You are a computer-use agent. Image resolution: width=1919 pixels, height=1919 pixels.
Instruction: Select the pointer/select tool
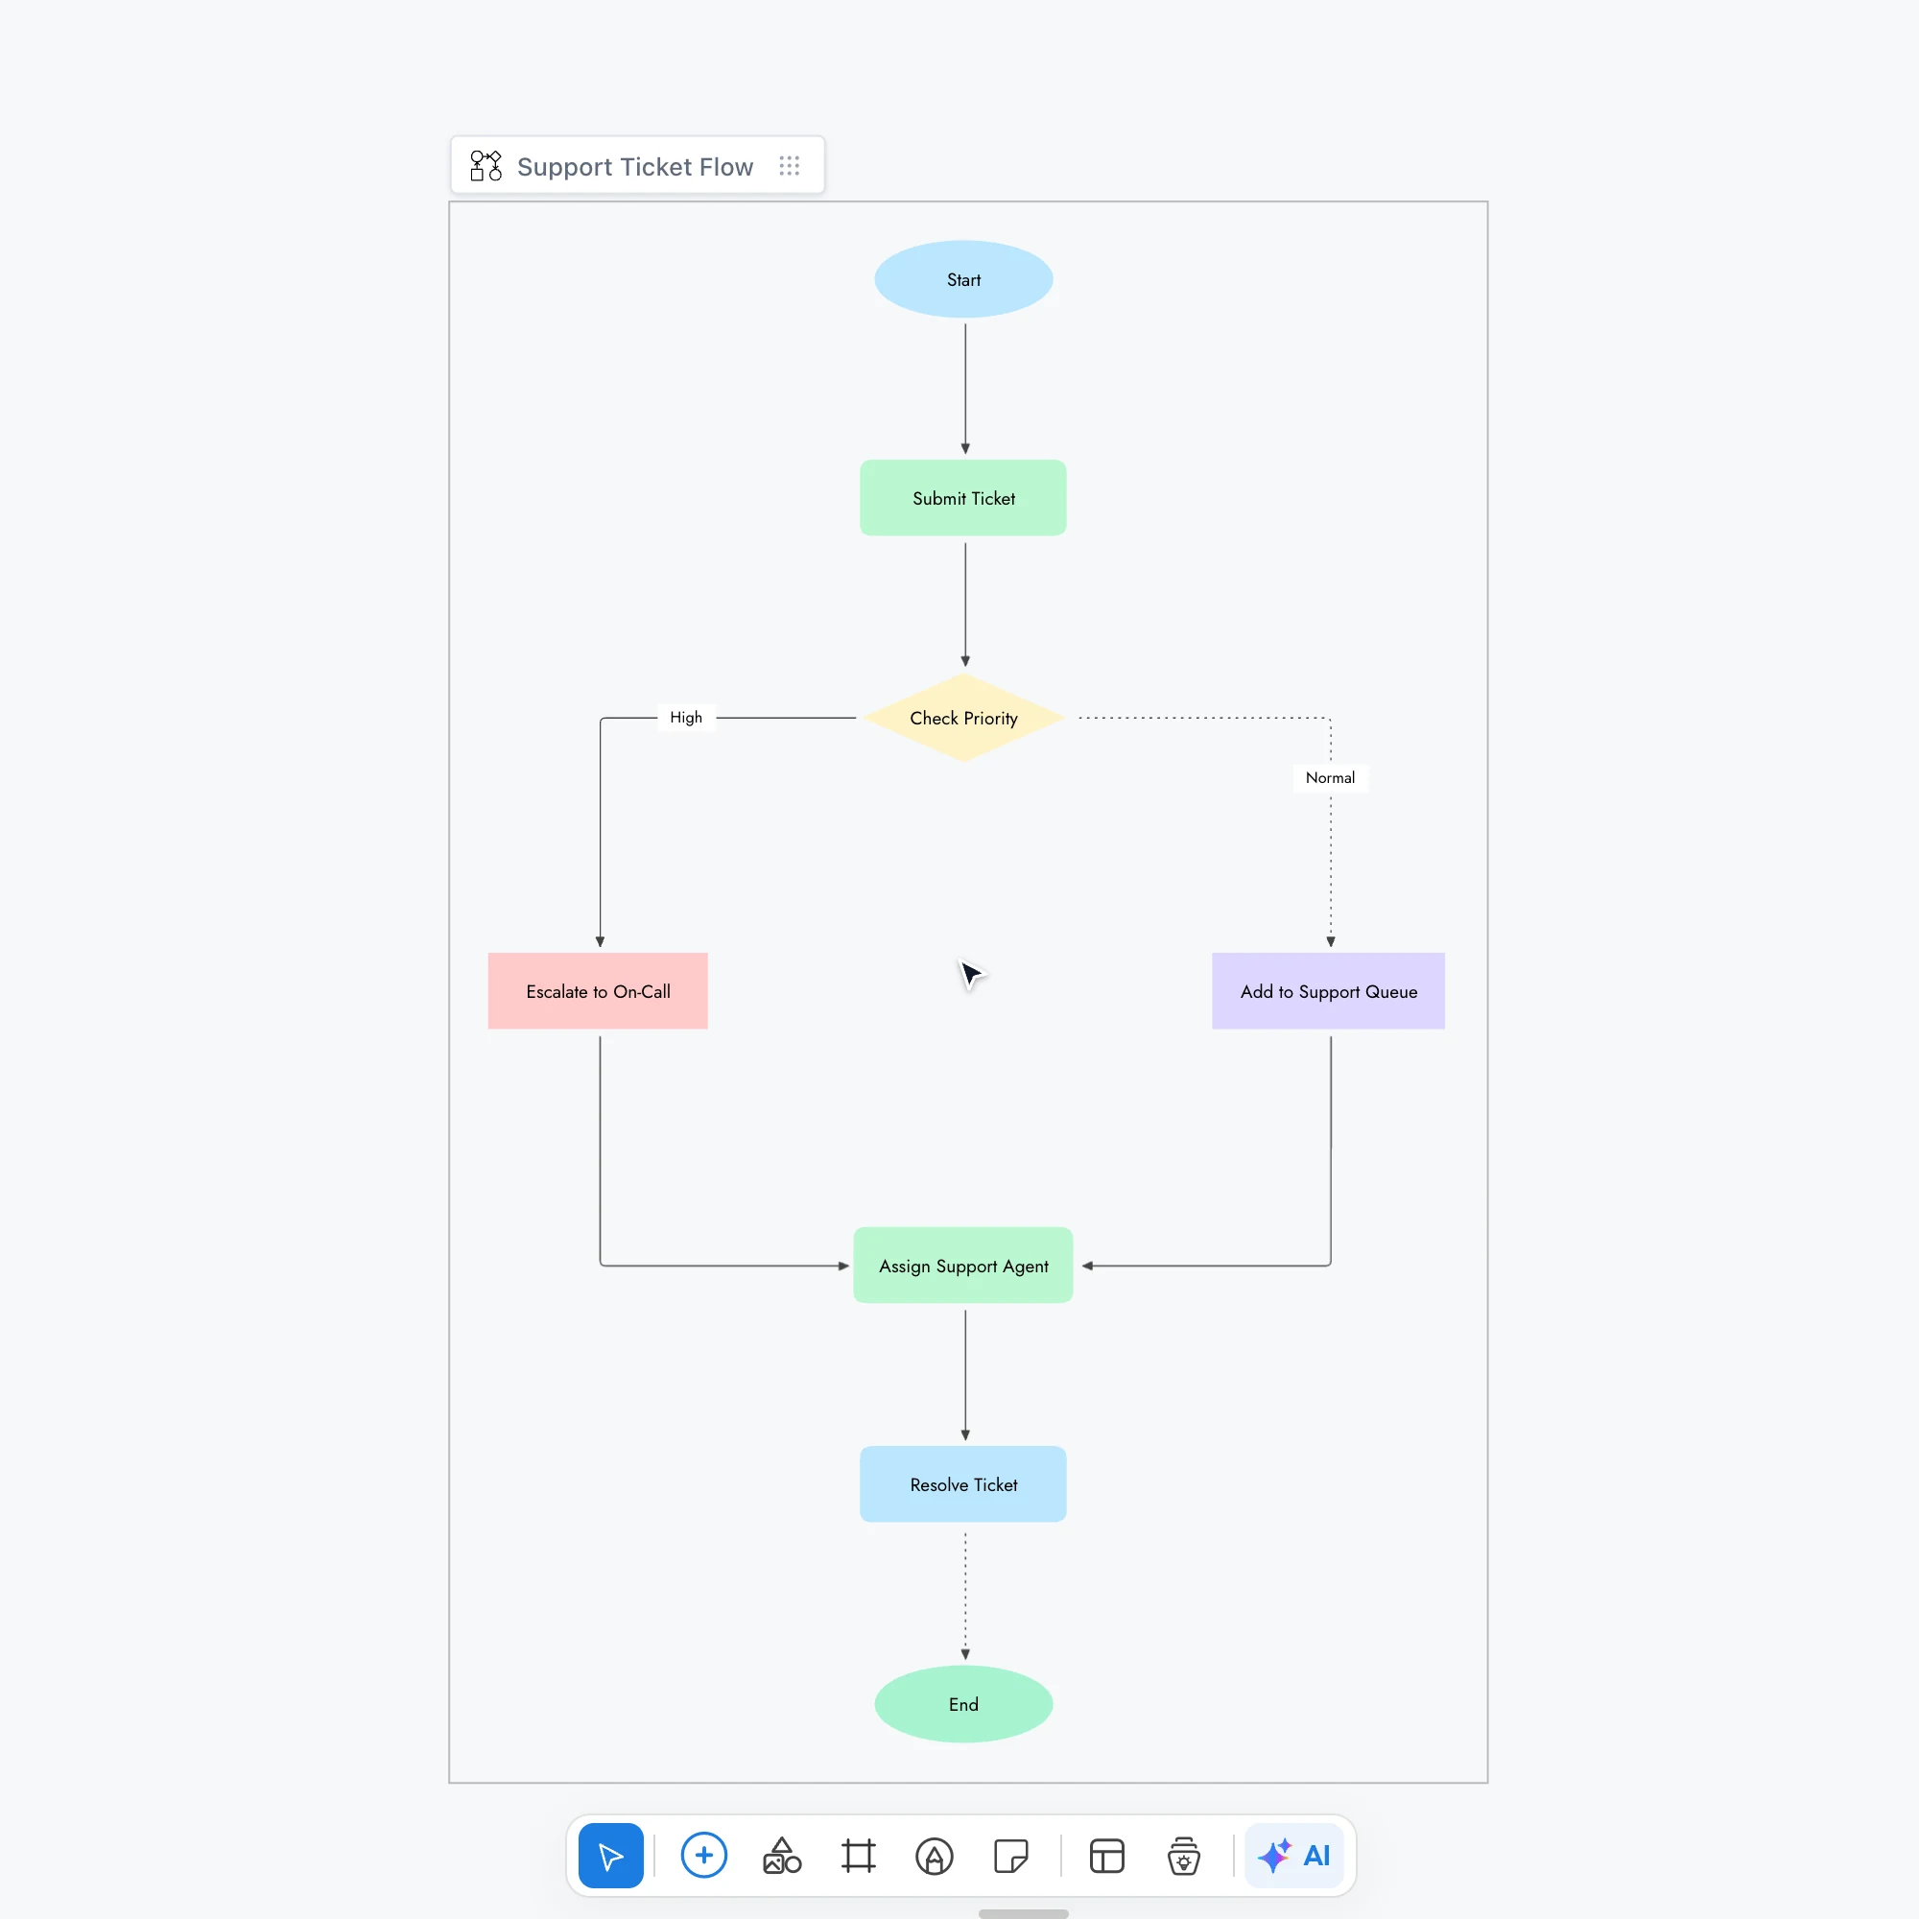[x=611, y=1856]
